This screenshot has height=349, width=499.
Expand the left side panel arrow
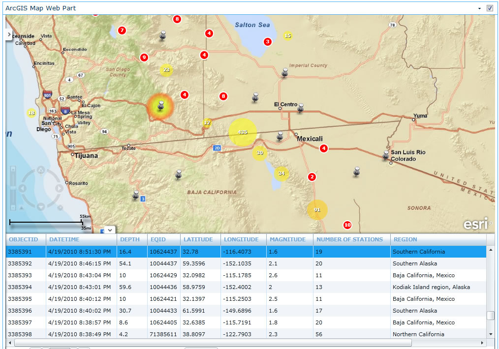click(x=9, y=34)
